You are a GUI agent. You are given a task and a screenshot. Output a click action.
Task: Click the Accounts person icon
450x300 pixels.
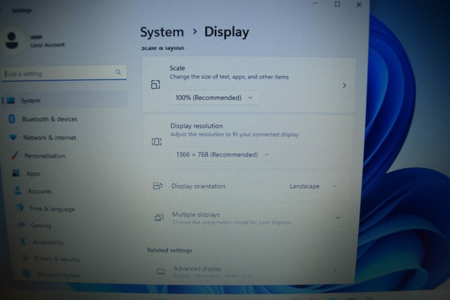coord(18,191)
